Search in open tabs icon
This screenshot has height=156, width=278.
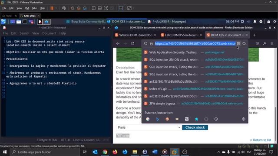coord(206,119)
